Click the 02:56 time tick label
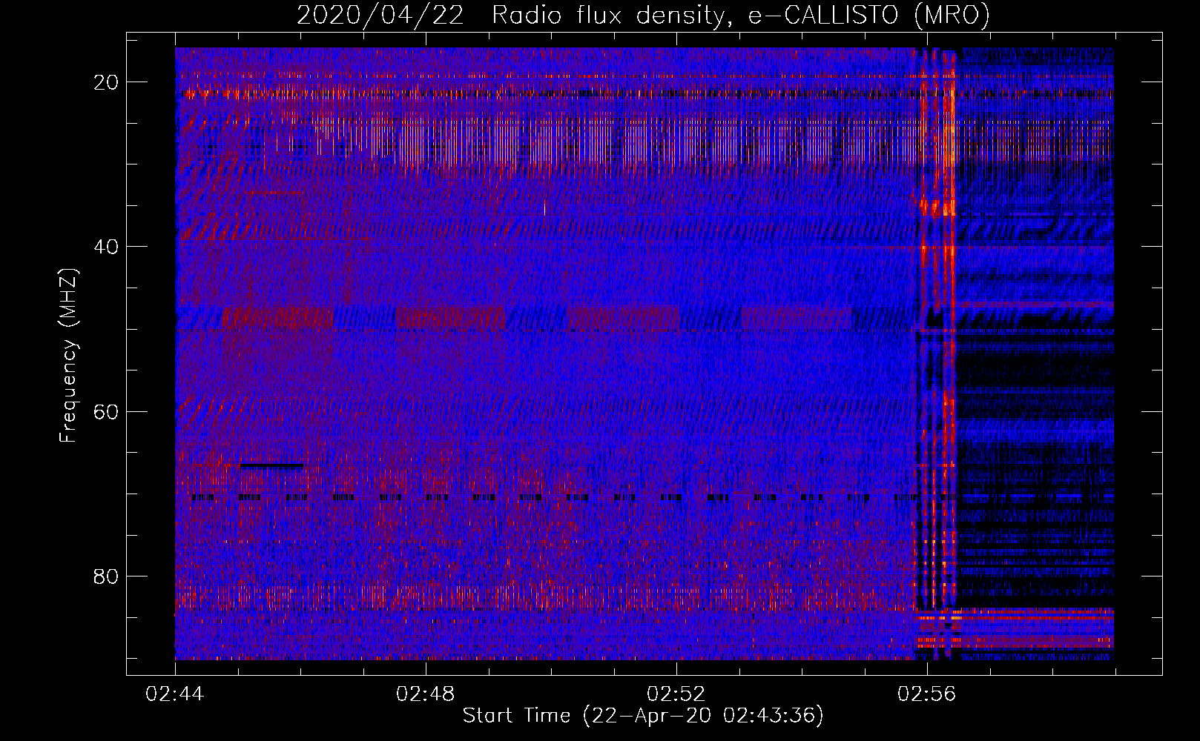This screenshot has width=1200, height=741. pyautogui.click(x=927, y=694)
